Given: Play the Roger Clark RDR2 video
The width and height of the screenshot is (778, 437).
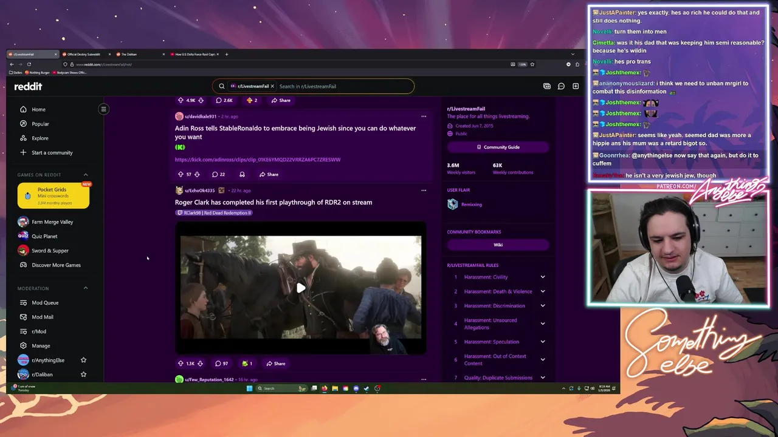Looking at the screenshot, I should coord(301,288).
